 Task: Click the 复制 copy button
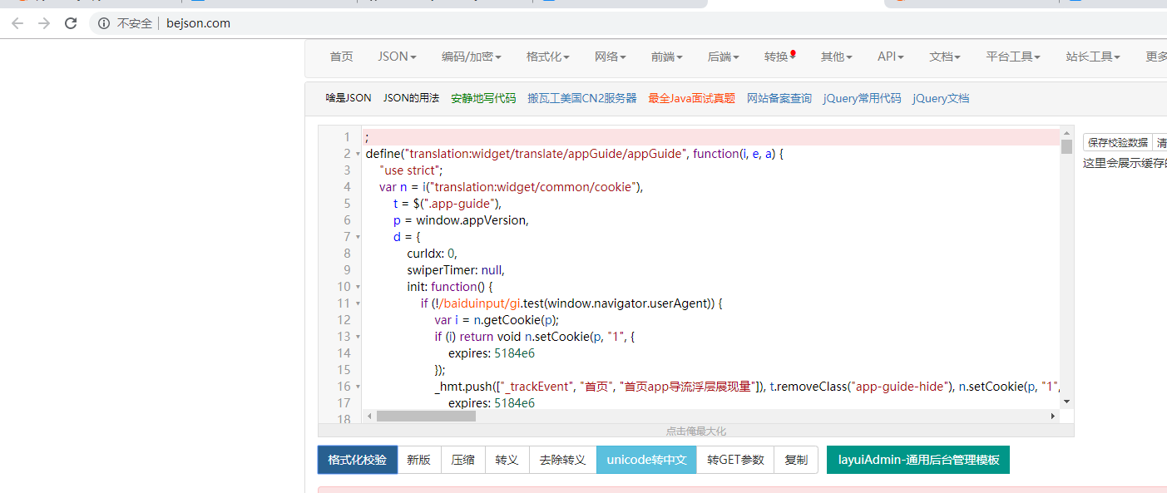(796, 460)
